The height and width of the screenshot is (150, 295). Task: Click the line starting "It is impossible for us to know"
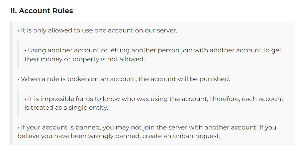[156, 99]
